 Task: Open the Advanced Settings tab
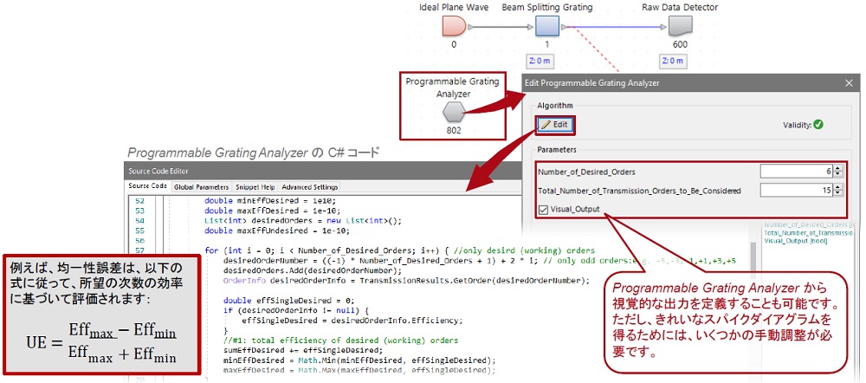pyautogui.click(x=309, y=187)
